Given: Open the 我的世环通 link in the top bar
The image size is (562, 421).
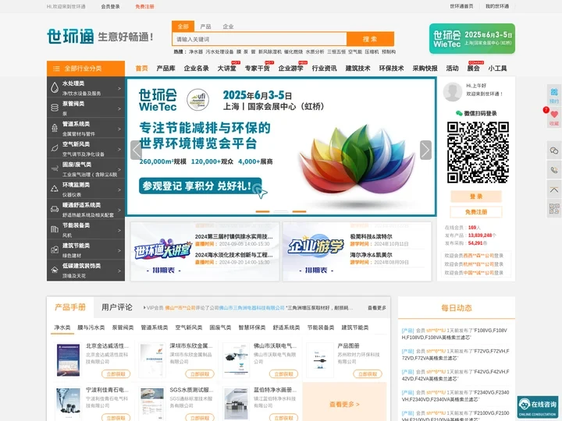Looking at the screenshot, I should pos(497,6).
